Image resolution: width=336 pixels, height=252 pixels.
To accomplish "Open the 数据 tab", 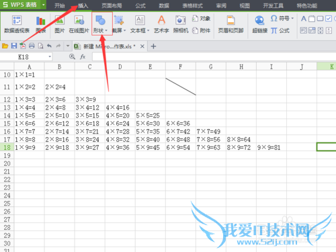I will pos(164,5).
